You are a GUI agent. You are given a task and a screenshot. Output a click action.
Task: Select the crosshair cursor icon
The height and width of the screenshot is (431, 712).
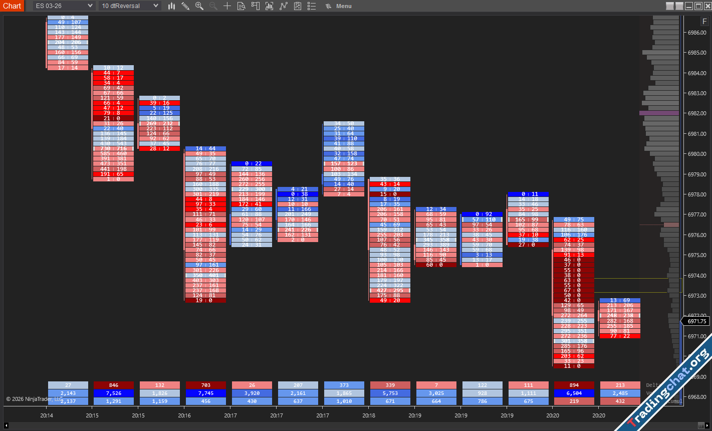tap(227, 6)
